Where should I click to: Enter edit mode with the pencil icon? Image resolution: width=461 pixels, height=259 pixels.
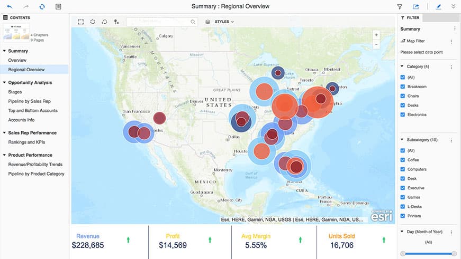click(438, 6)
